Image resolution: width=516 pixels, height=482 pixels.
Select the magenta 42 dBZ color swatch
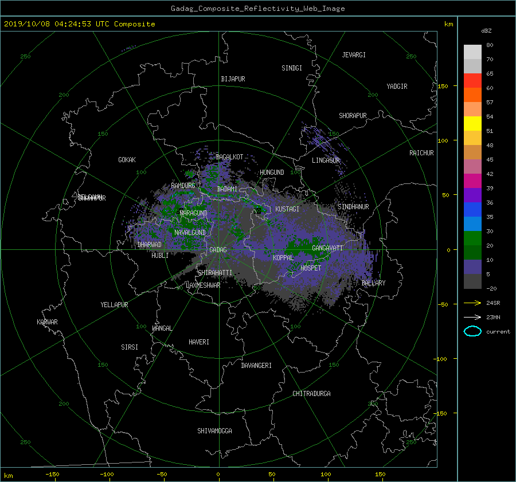pos(472,181)
